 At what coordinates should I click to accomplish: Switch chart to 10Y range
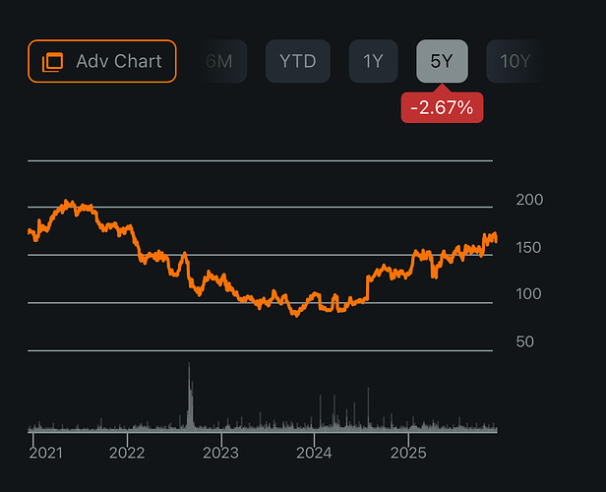pyautogui.click(x=515, y=61)
